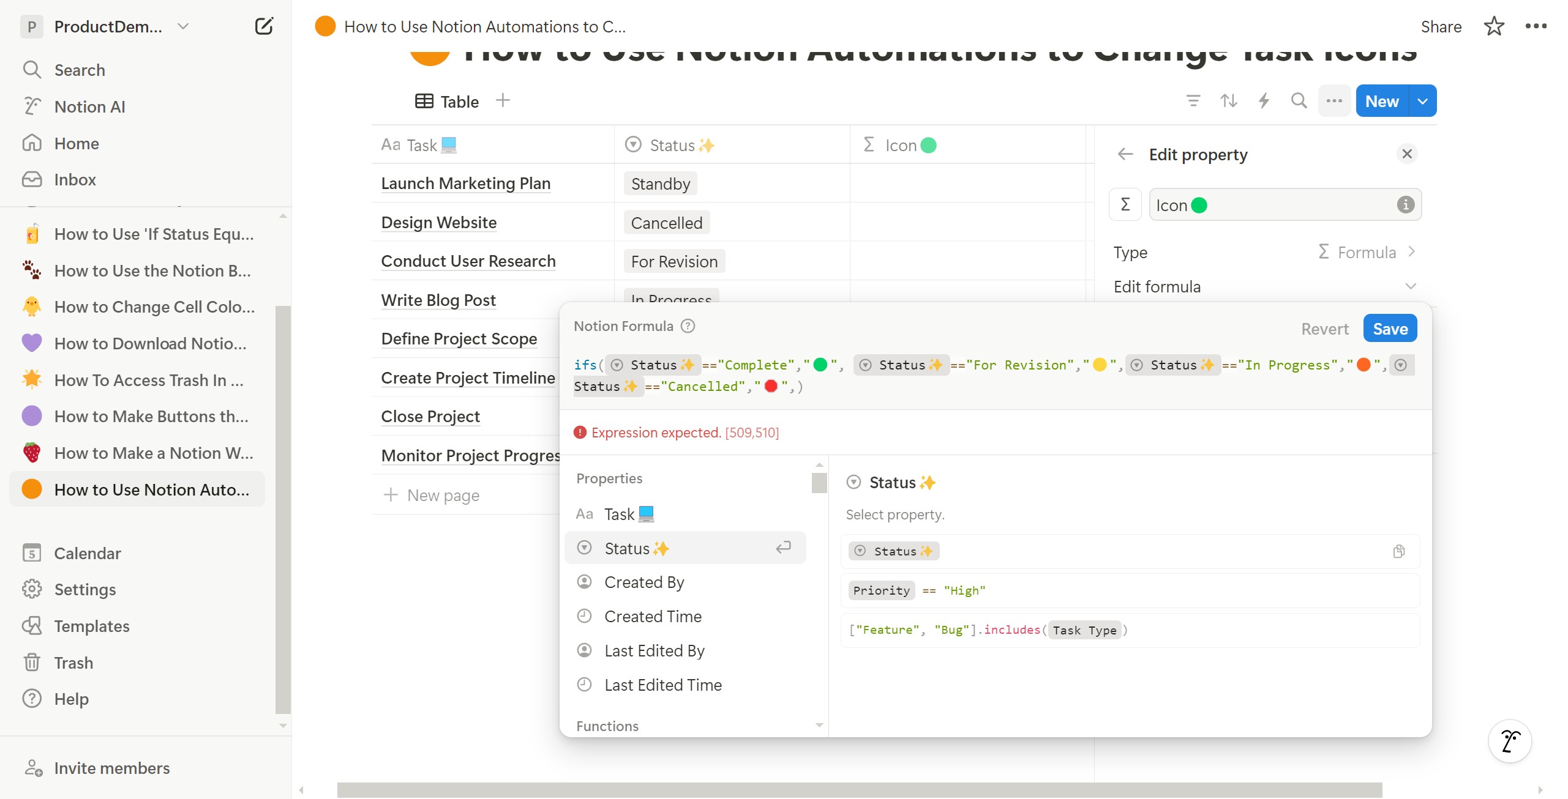1568x799 pixels.
Task: Open Notion AI from sidebar
Action: pyautogui.click(x=89, y=106)
